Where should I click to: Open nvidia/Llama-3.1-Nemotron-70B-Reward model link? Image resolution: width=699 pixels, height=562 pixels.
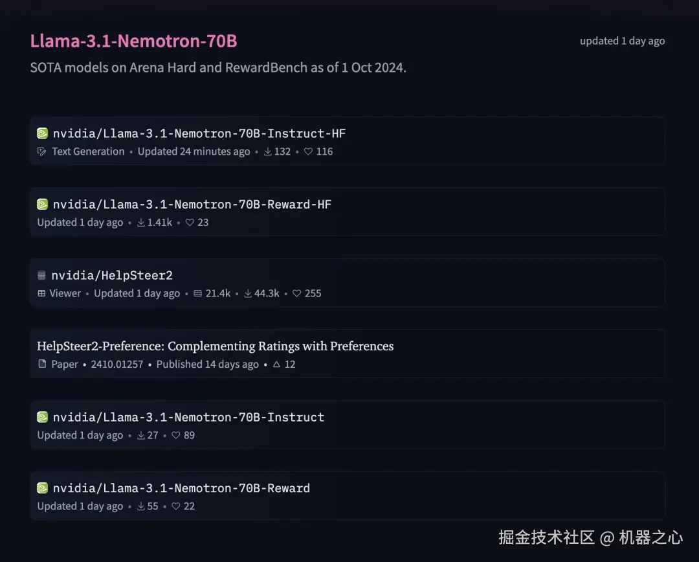coord(181,488)
